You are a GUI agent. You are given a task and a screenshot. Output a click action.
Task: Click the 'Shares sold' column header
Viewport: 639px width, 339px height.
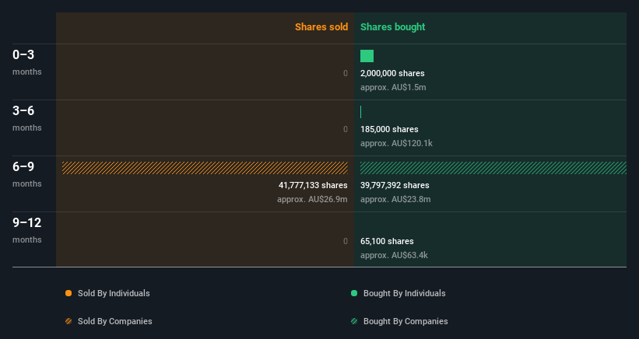click(321, 27)
